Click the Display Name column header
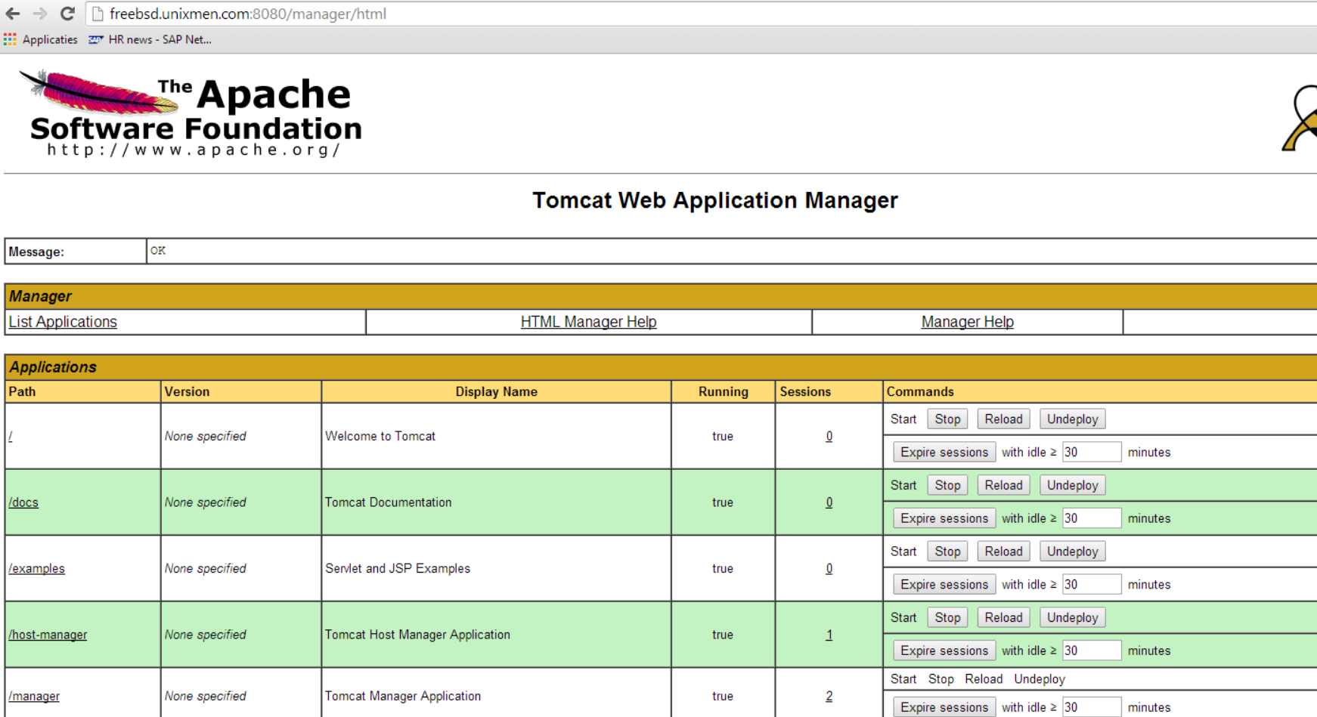This screenshot has width=1317, height=717. [x=496, y=391]
